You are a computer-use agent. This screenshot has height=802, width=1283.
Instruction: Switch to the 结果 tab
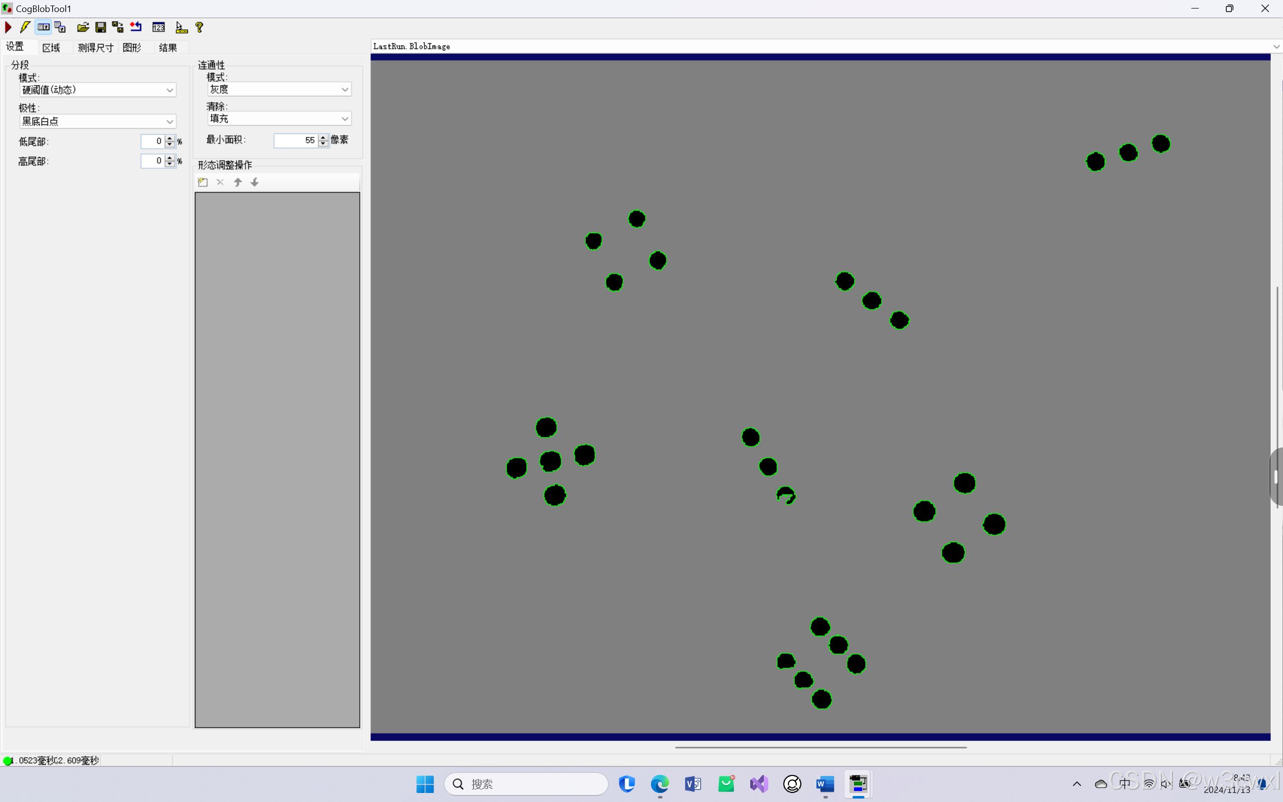(167, 48)
